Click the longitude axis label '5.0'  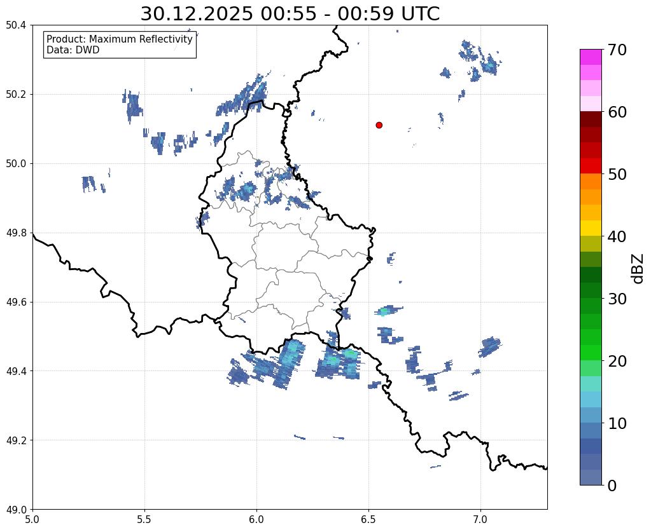pos(32,520)
